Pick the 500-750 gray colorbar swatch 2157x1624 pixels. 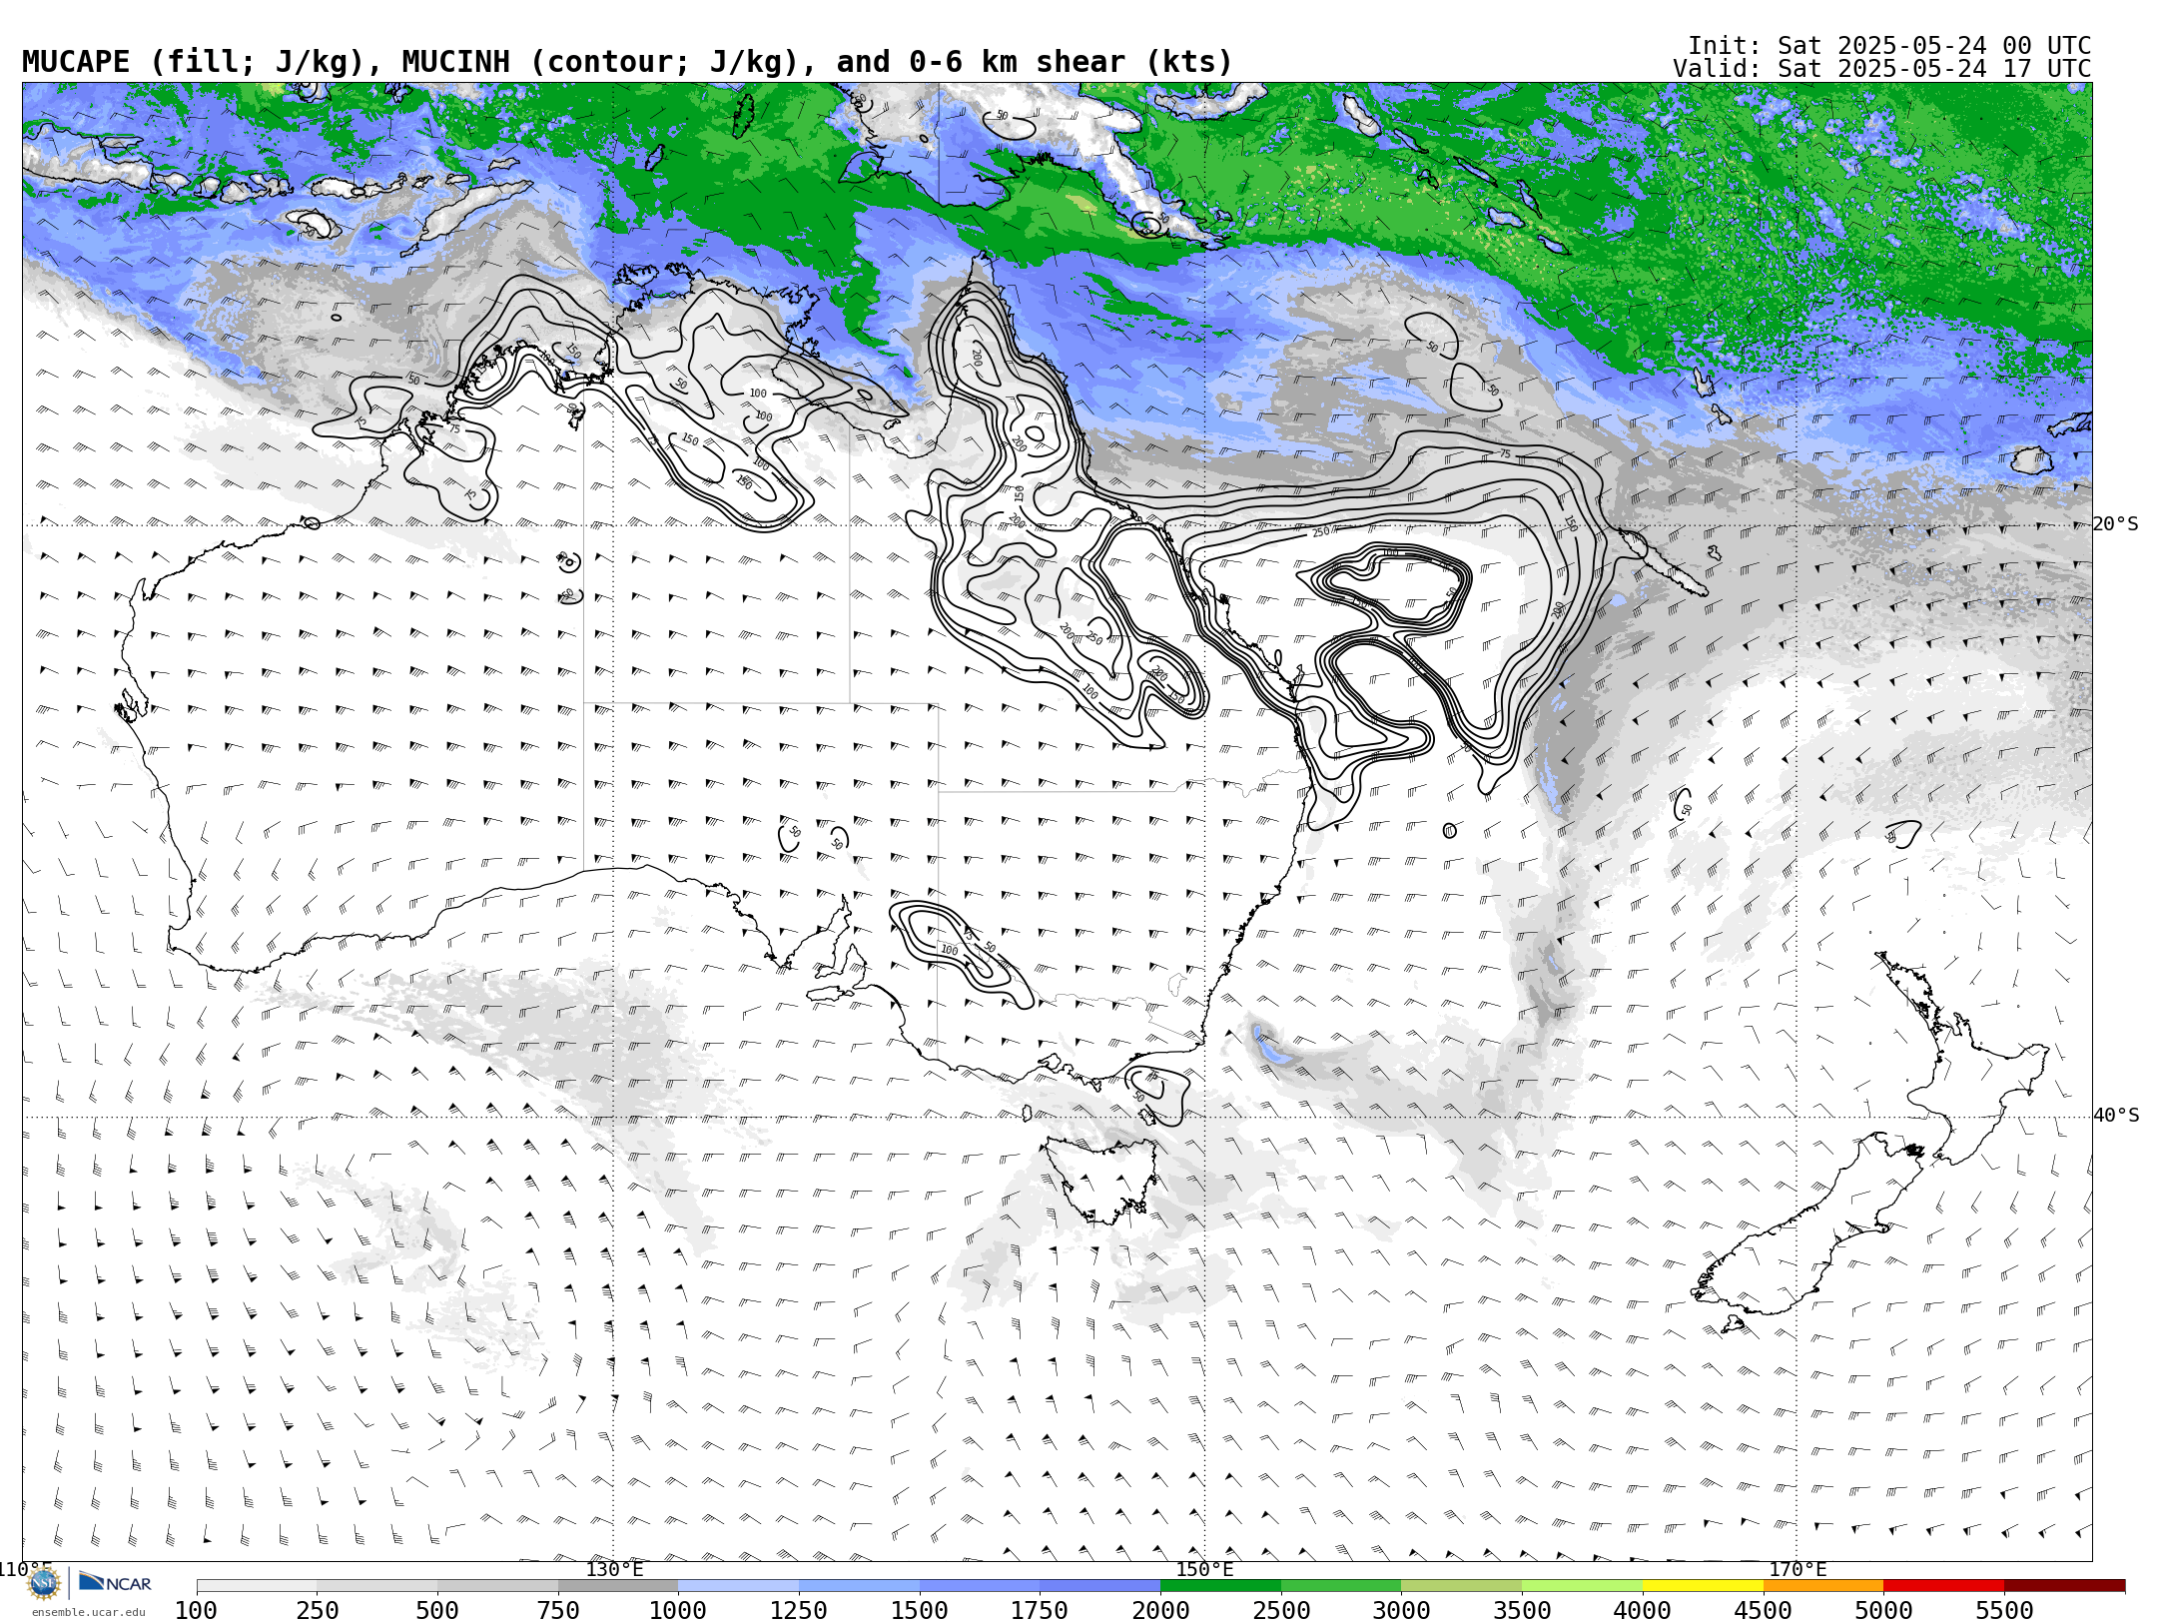pyautogui.click(x=497, y=1585)
